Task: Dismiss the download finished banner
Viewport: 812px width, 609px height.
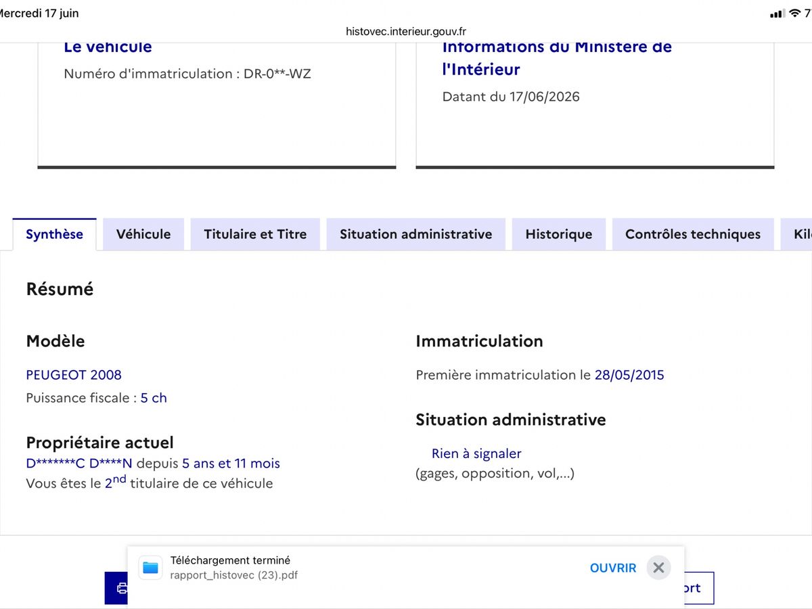Action: pyautogui.click(x=658, y=568)
